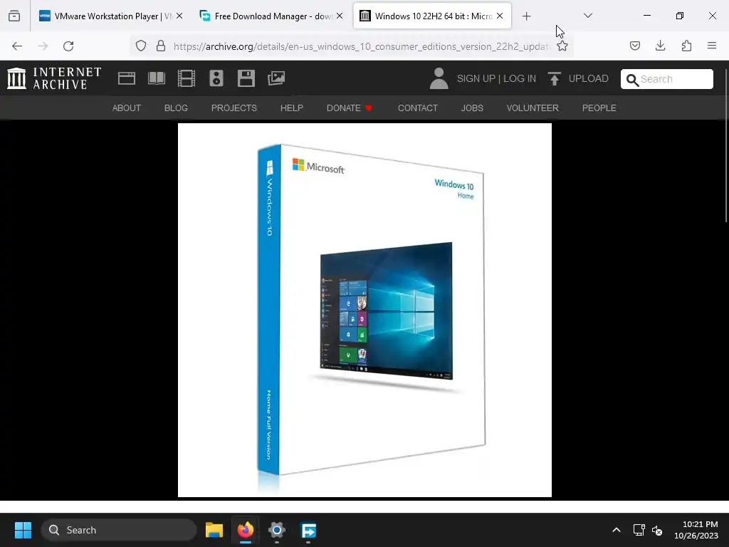
Task: Close the Windows 10 22H2 tab
Action: tap(500, 16)
